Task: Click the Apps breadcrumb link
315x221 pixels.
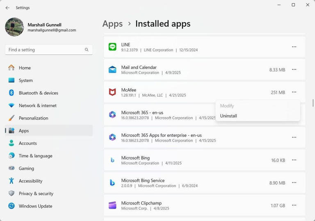Action: pos(112,24)
